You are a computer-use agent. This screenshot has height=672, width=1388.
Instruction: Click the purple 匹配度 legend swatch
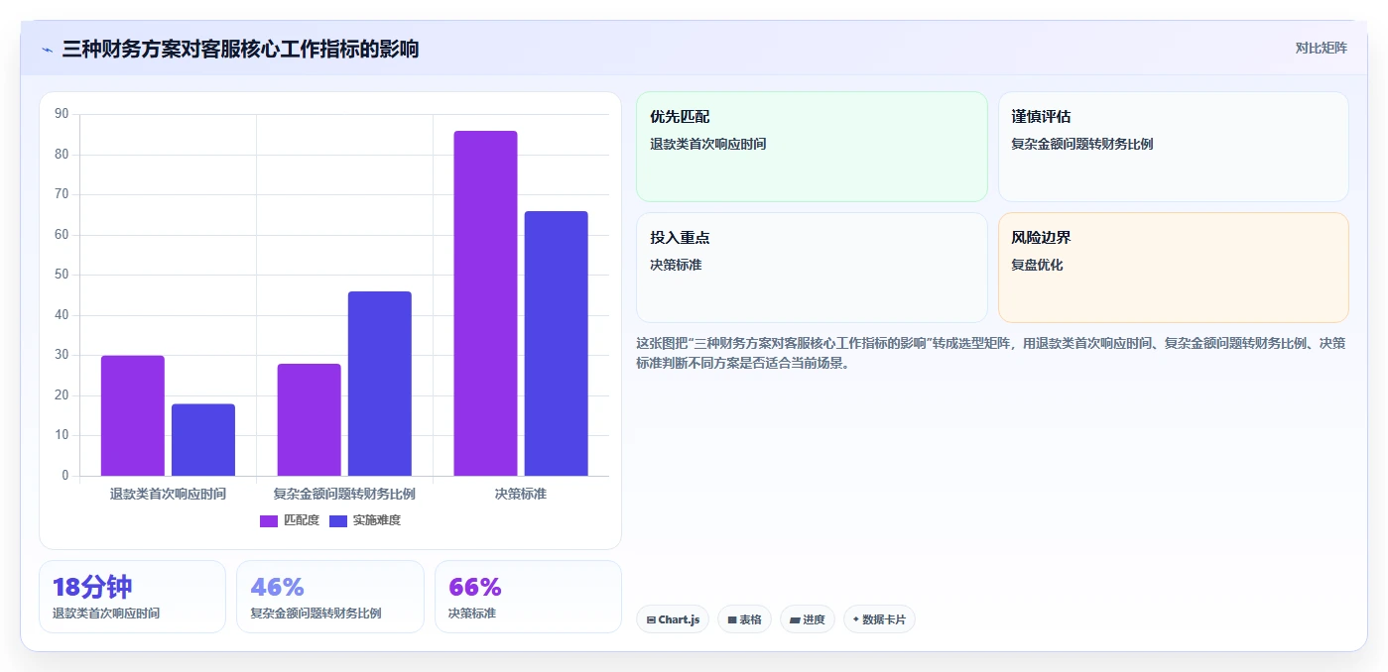click(x=269, y=521)
